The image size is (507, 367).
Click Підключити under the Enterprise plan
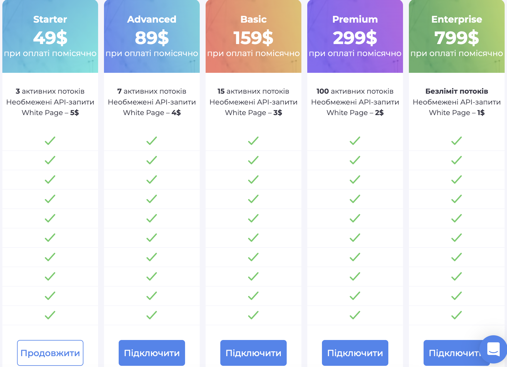(452, 353)
